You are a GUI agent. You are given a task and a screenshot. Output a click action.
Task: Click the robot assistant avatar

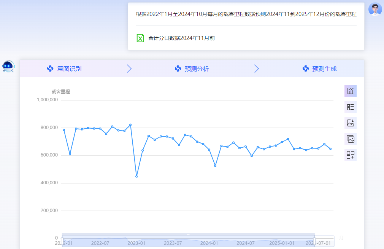pos(8,67)
